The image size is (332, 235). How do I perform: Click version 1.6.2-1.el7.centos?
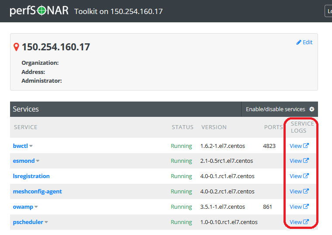click(222, 146)
